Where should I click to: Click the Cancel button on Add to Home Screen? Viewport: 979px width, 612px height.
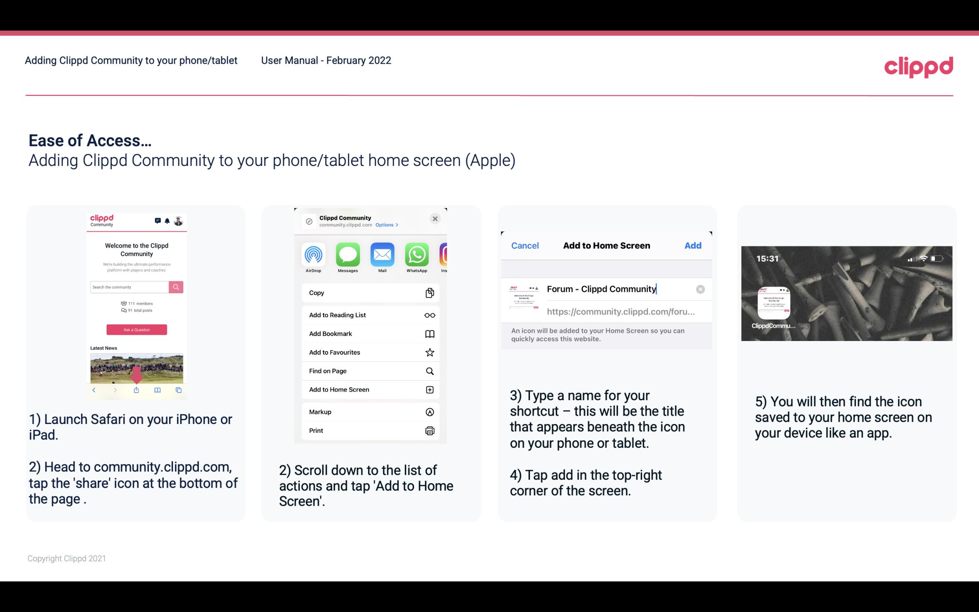[525, 246]
